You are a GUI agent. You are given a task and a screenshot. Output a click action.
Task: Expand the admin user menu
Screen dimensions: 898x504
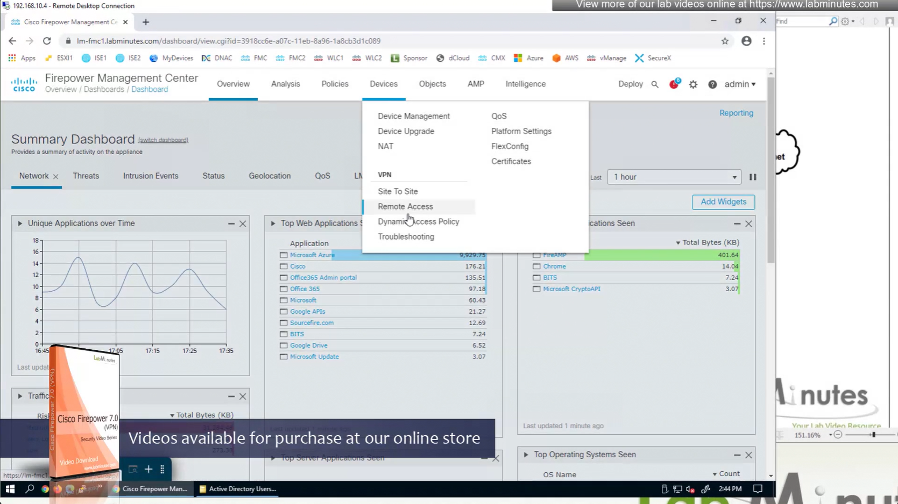pyautogui.click(x=739, y=84)
